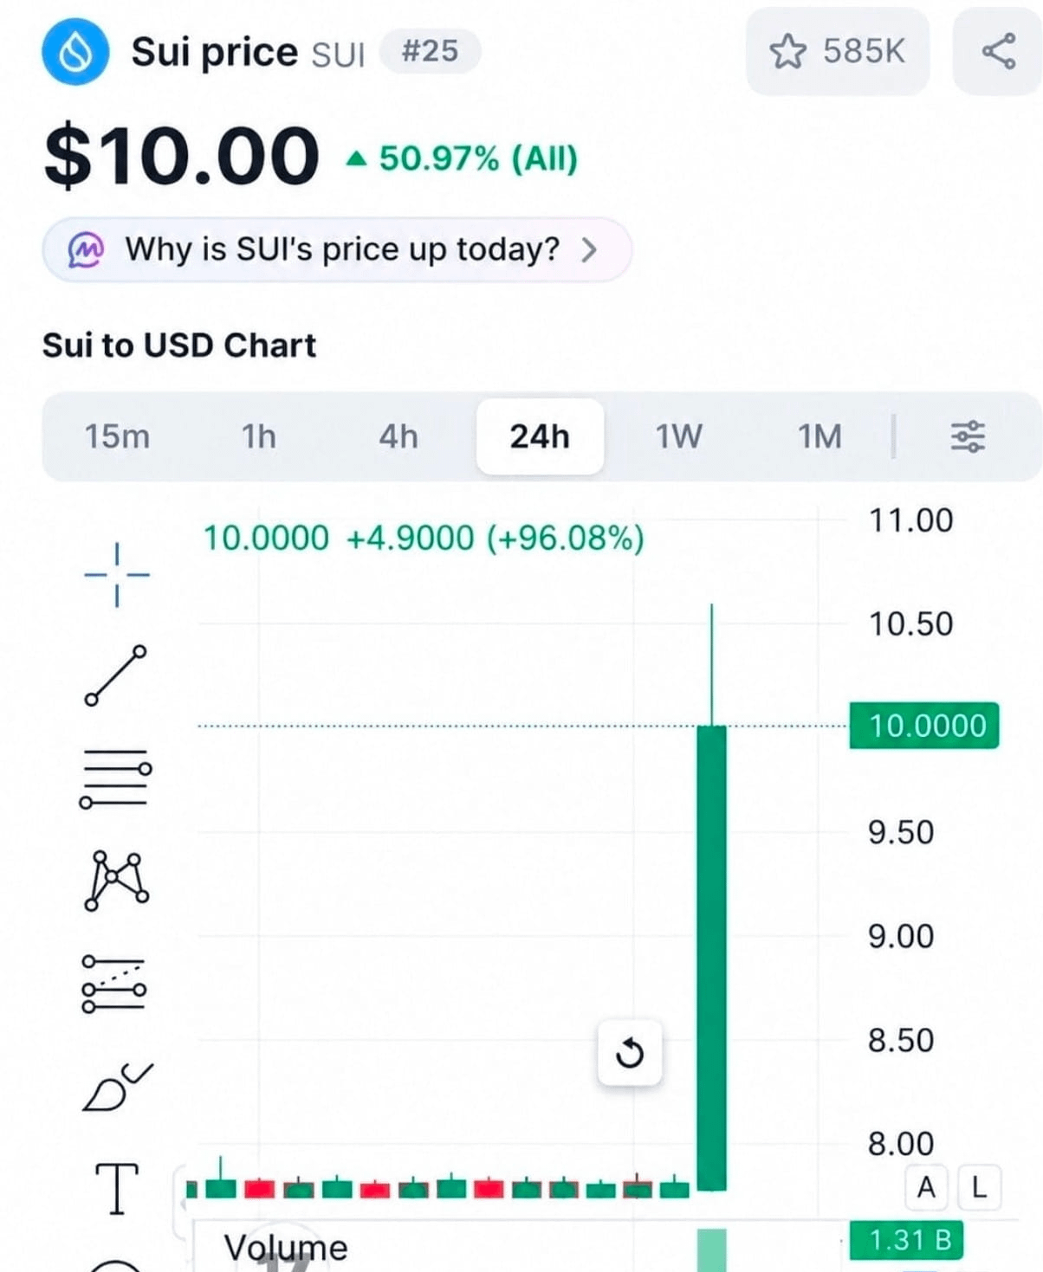The height and width of the screenshot is (1272, 1043).
Task: Toggle auto scale A button
Action: (926, 1187)
